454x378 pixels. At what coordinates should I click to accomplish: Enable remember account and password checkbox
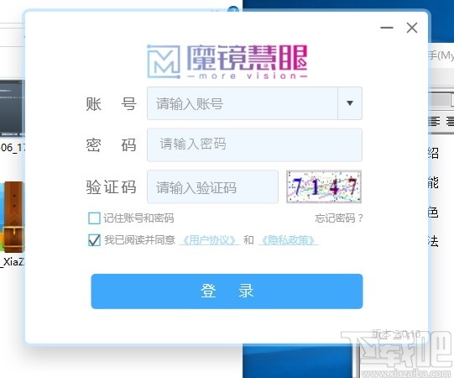pos(94,218)
